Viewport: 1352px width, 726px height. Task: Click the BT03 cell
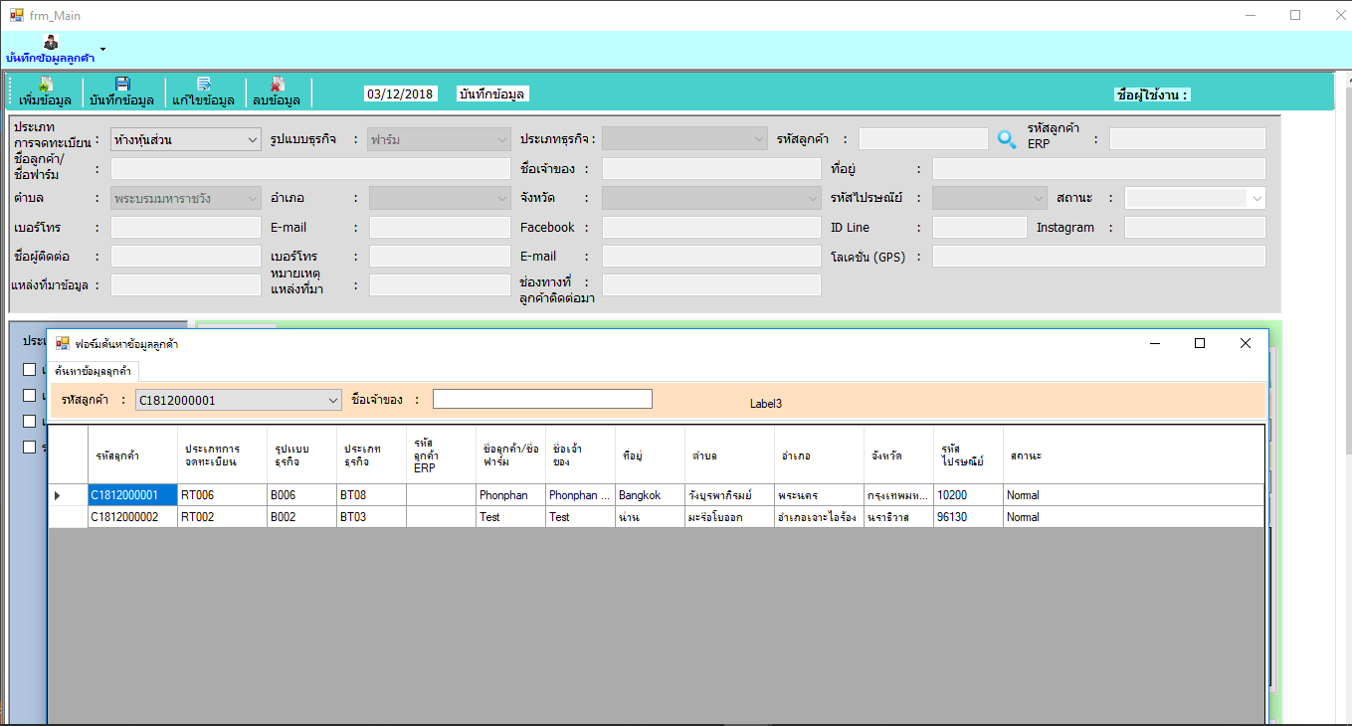371,517
